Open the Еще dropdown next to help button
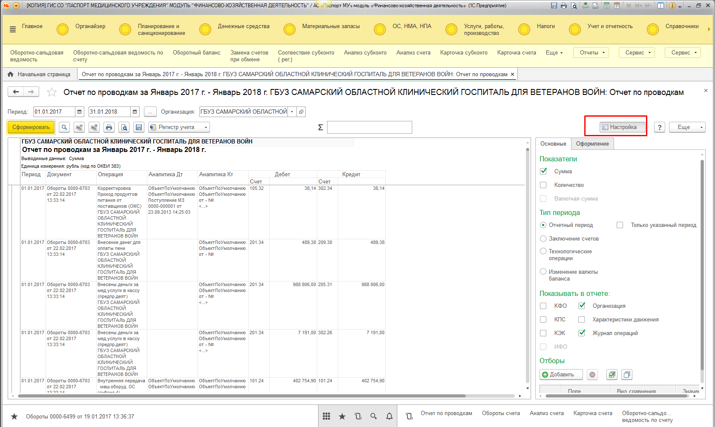Screen dimensions: 715x427 point(687,127)
